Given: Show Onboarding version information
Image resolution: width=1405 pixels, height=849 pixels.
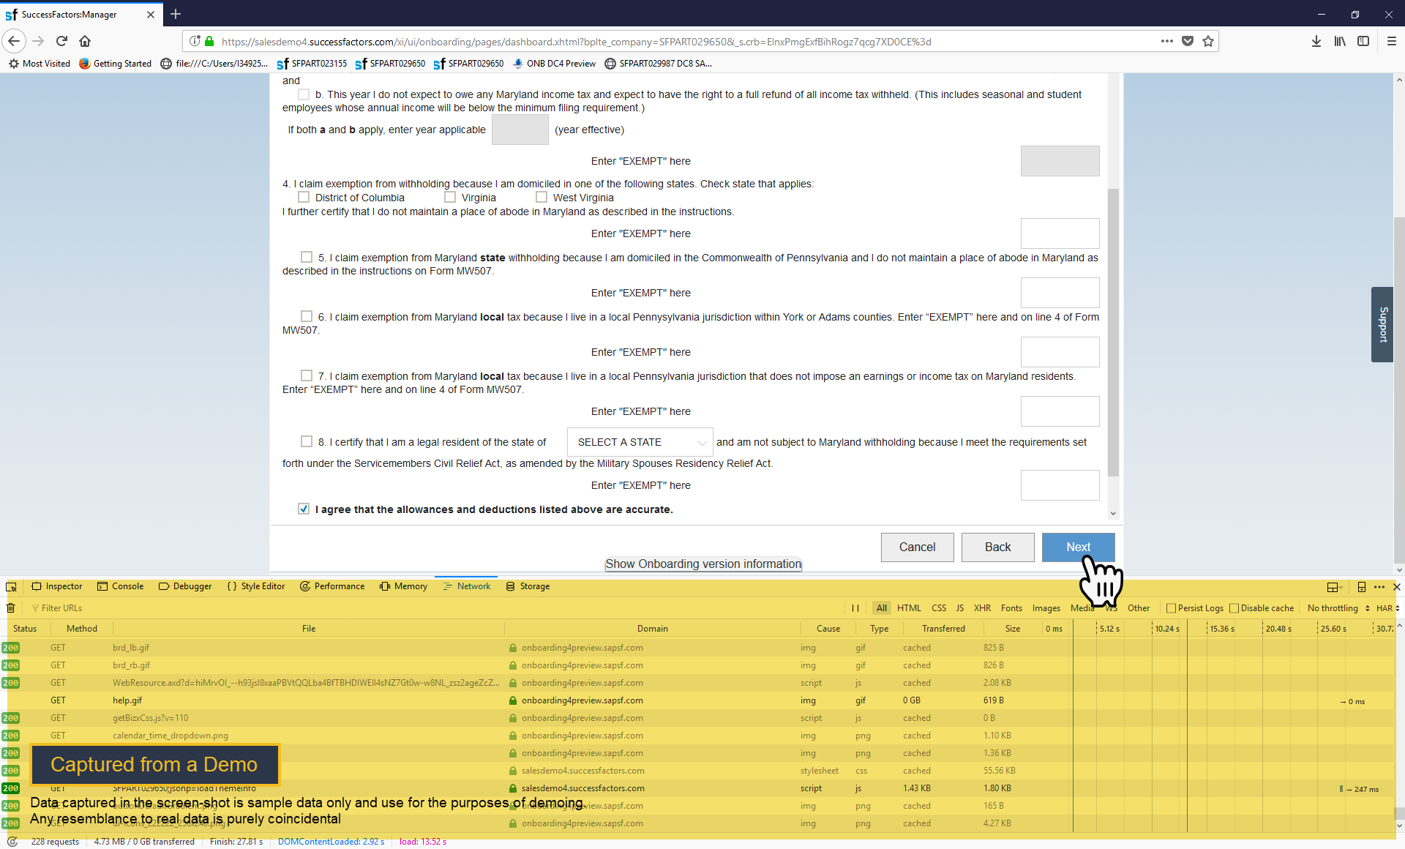Looking at the screenshot, I should click(703, 564).
